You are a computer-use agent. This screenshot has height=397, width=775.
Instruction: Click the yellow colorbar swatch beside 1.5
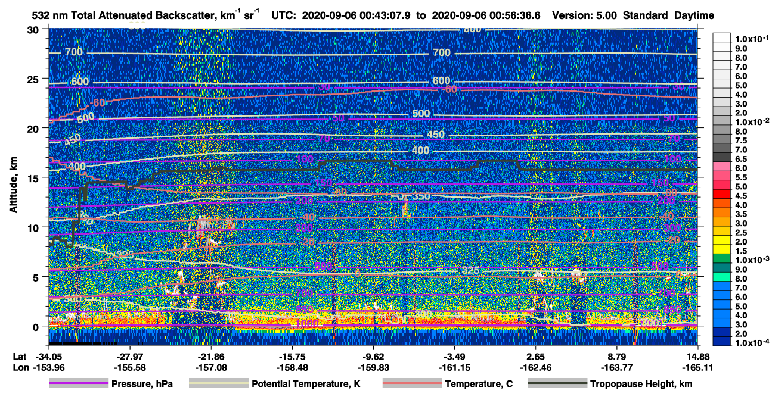point(723,250)
